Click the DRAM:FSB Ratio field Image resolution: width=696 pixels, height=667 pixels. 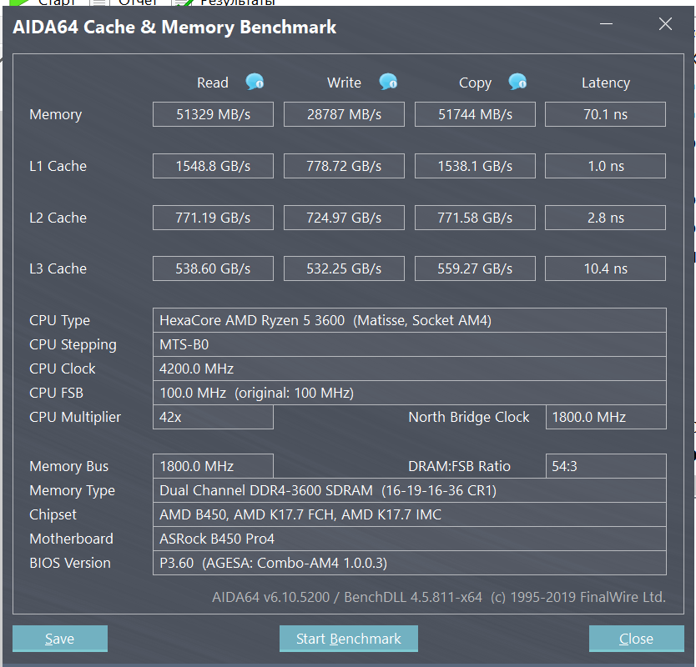pyautogui.click(x=605, y=466)
